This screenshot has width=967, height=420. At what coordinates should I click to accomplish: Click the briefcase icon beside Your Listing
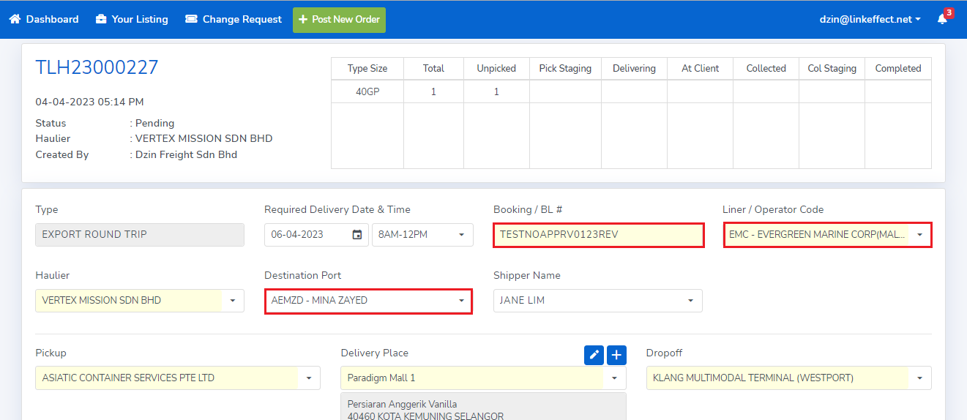pyautogui.click(x=101, y=20)
